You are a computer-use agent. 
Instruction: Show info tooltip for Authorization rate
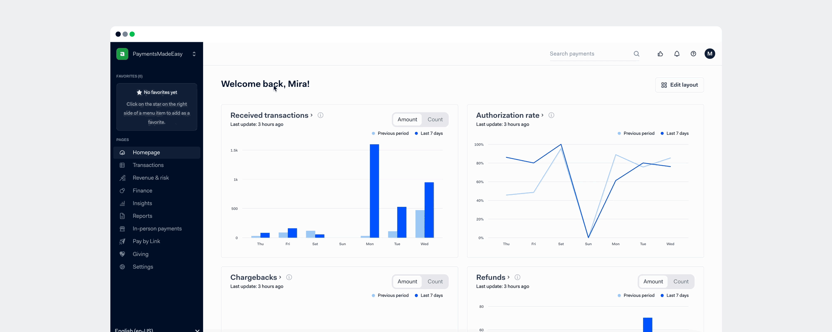pyautogui.click(x=551, y=115)
